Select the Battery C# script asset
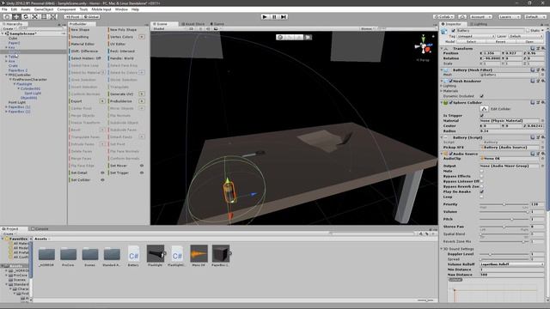 point(134,254)
